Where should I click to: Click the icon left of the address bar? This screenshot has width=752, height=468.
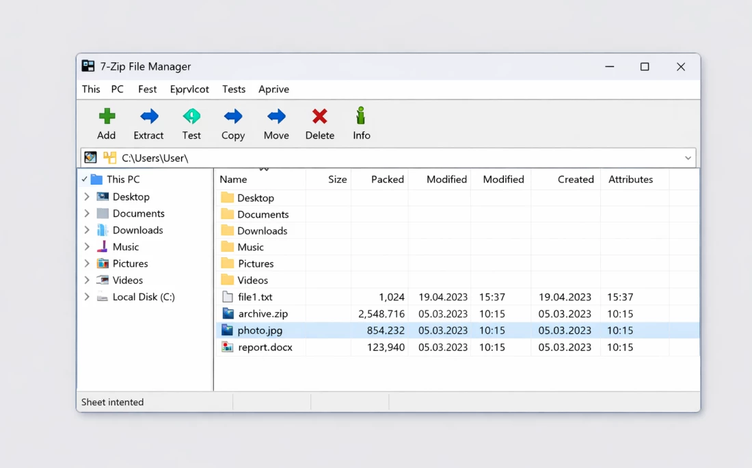(90, 158)
